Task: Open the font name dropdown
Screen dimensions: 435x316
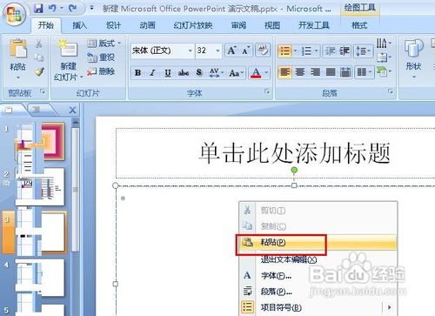Action: click(x=190, y=50)
